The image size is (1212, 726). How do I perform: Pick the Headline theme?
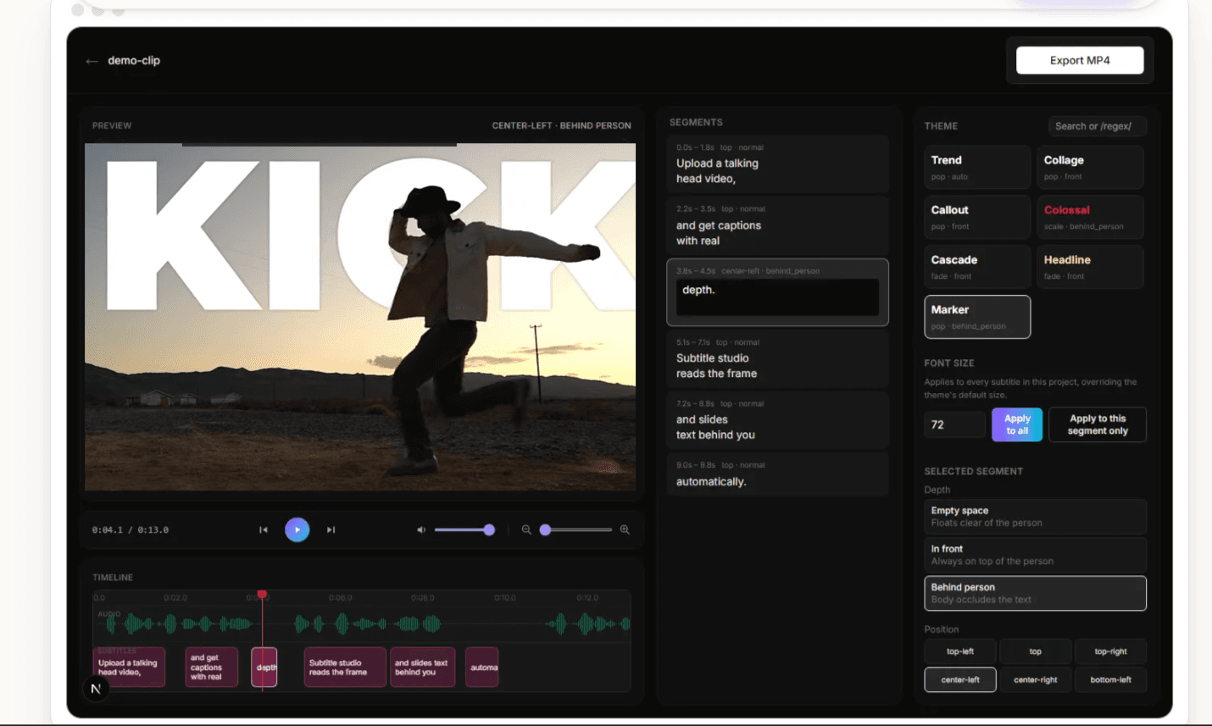point(1090,267)
